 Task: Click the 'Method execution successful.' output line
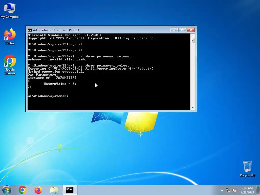coord(56,72)
